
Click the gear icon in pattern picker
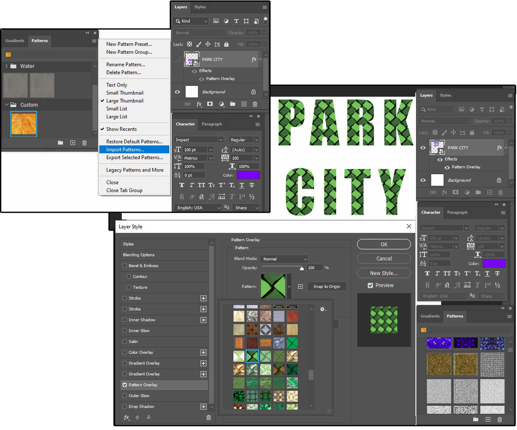coord(323,309)
